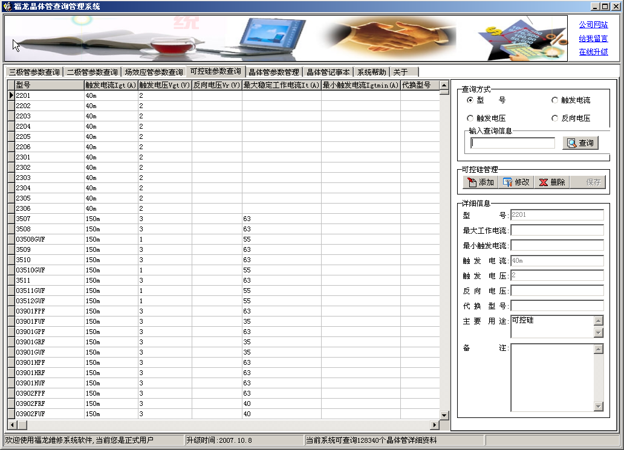The width and height of the screenshot is (624, 450).
Task: Click the 触发电流 detail field showing 40m
Action: pos(557,261)
